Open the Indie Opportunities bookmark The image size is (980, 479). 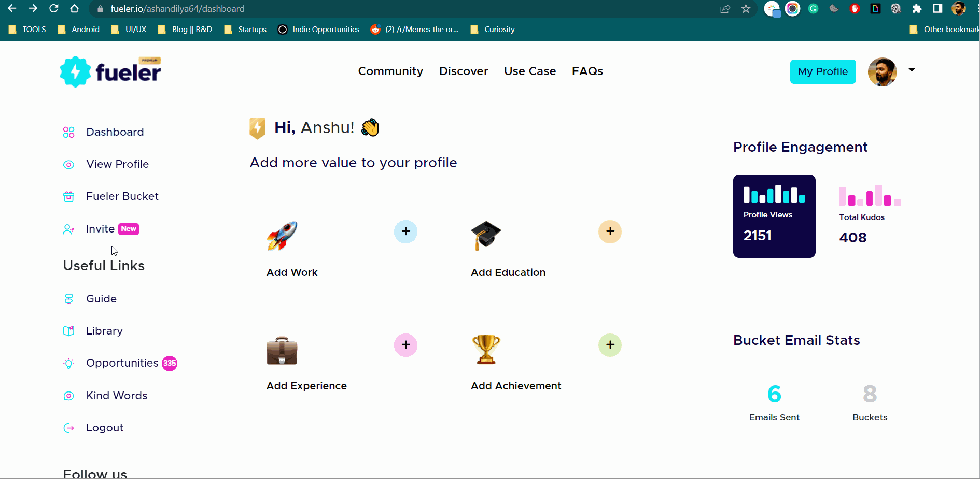[x=326, y=30]
